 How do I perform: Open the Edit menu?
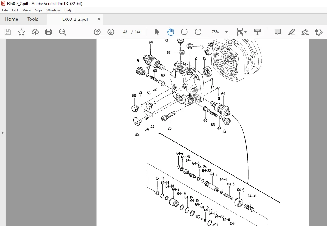tap(15, 10)
